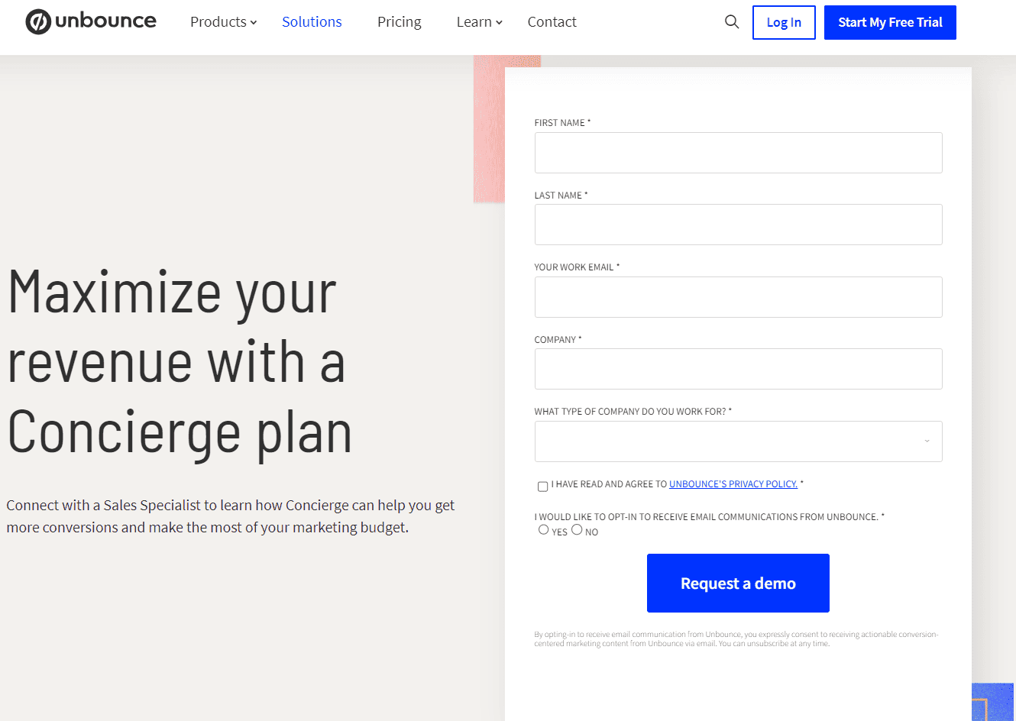The image size is (1016, 721).
Task: Click the Log In button
Action: [x=784, y=22]
